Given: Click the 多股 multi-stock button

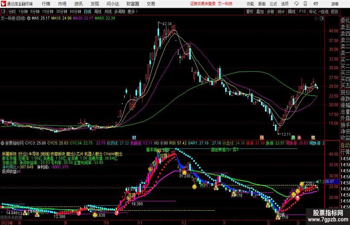Looking at the screenshot, I should [x=270, y=12].
